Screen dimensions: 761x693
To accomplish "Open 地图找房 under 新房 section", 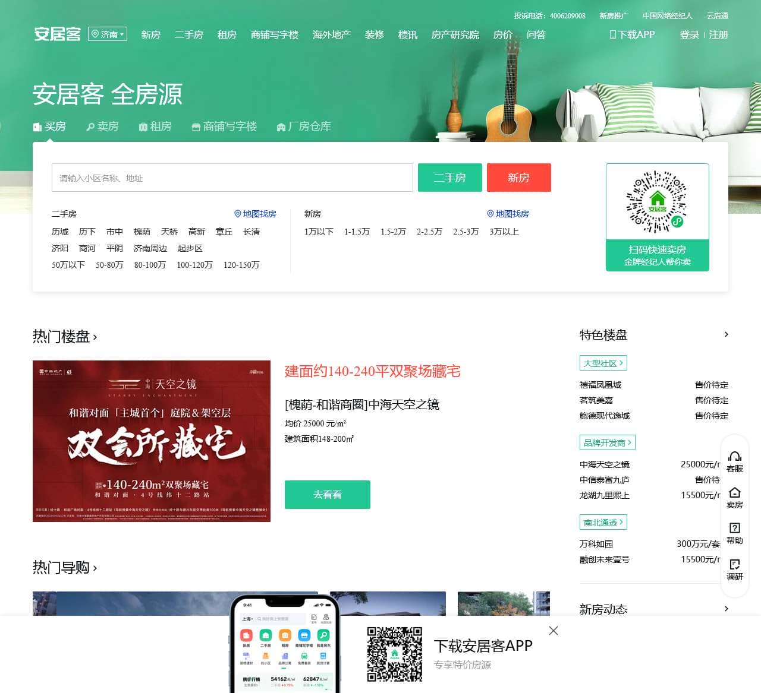I will [508, 214].
